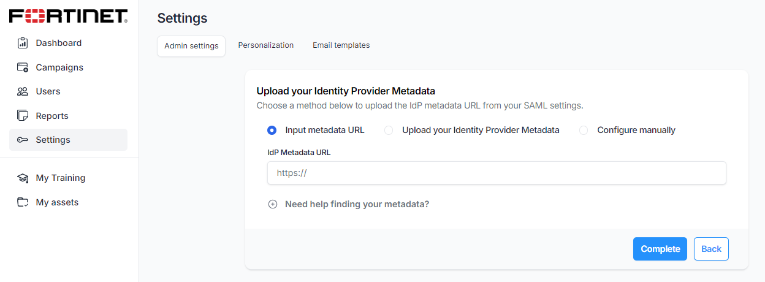Screen dimensions: 765x282
Task: Select the Input metadata URL radio option
Action: pyautogui.click(x=272, y=130)
